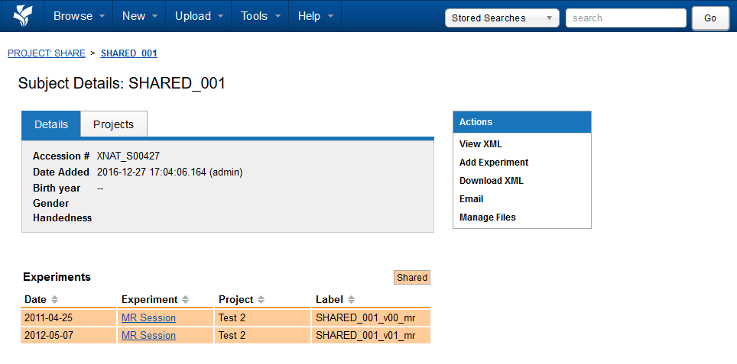Click the XNAT logo home icon

point(23,15)
